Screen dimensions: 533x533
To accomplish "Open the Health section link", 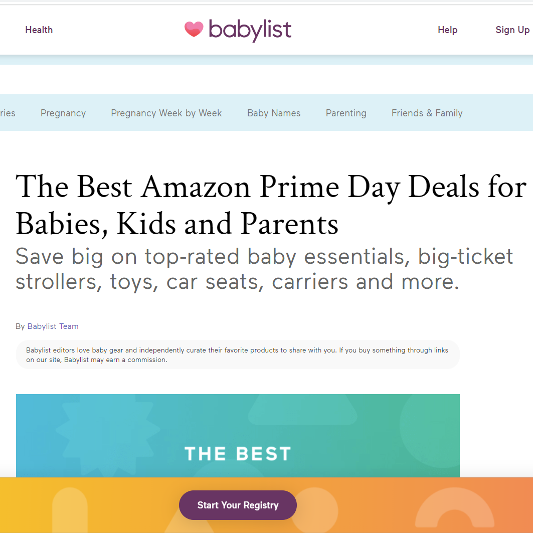I will tap(39, 30).
